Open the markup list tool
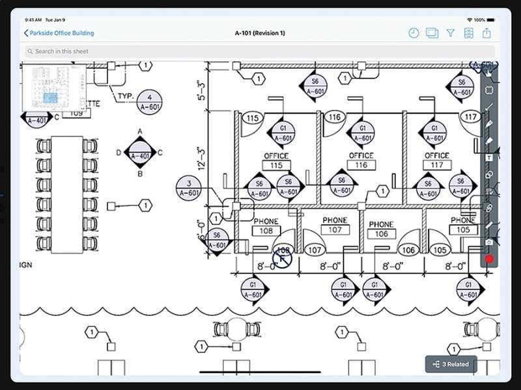 coord(490,190)
